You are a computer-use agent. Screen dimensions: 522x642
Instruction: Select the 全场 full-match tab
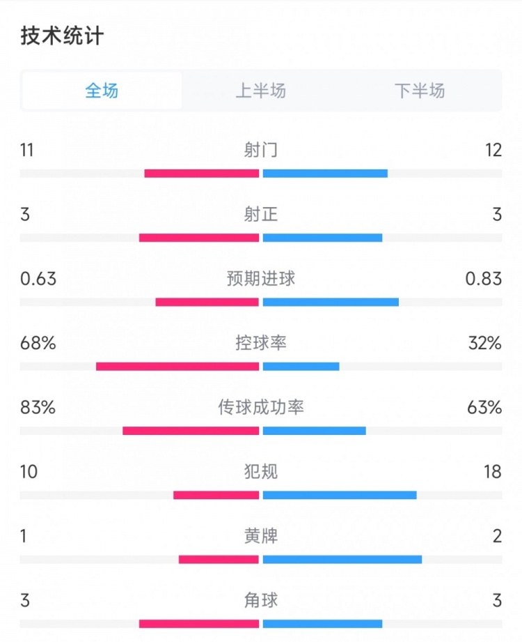click(102, 91)
